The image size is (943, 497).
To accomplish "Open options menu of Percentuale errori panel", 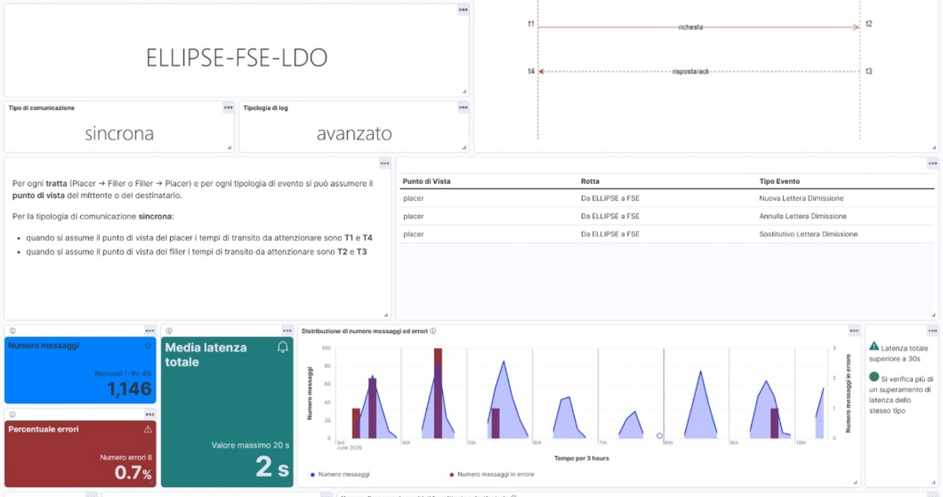I will 150,414.
